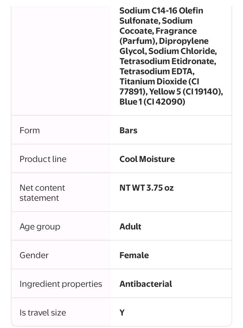Select the Age group label
Image resolution: width=243 pixels, height=328 pixels.
(40, 227)
